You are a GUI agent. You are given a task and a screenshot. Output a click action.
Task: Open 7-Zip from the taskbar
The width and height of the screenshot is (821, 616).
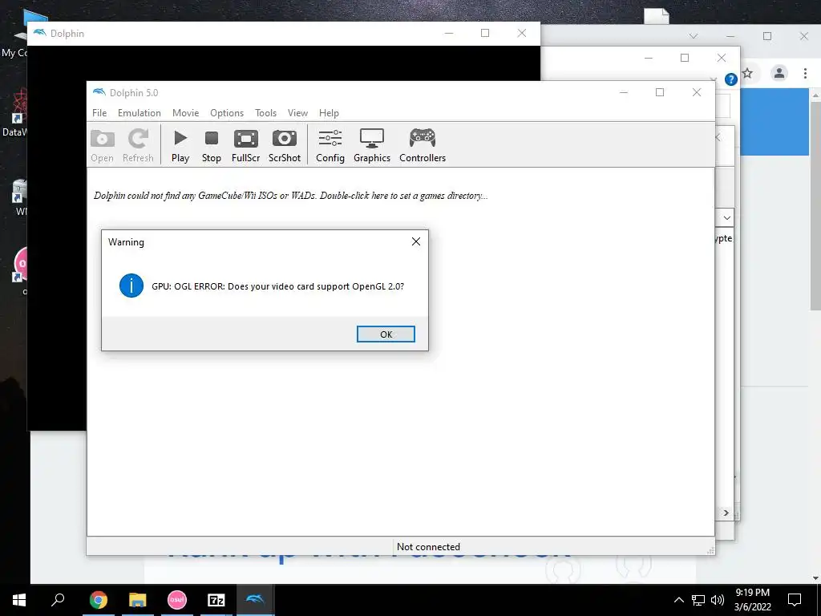216,600
